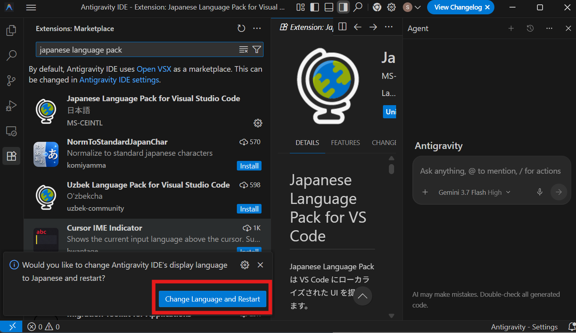This screenshot has height=333, width=576.
Task: Click Change Language and Restart
Action: pos(213,299)
